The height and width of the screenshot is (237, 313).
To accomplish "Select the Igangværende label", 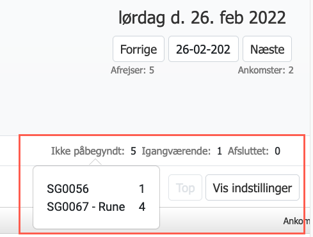I will [x=176, y=151].
